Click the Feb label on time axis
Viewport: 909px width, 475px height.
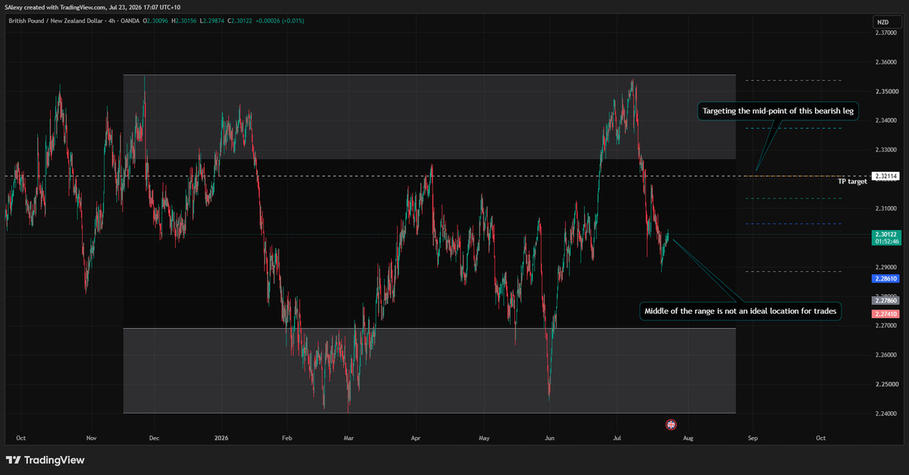286,438
